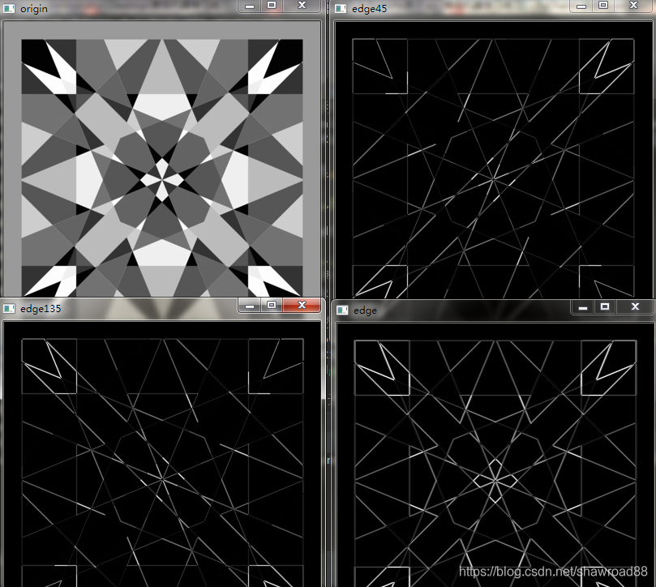
Task: Close the edge135 window with red X
Action: 302,306
